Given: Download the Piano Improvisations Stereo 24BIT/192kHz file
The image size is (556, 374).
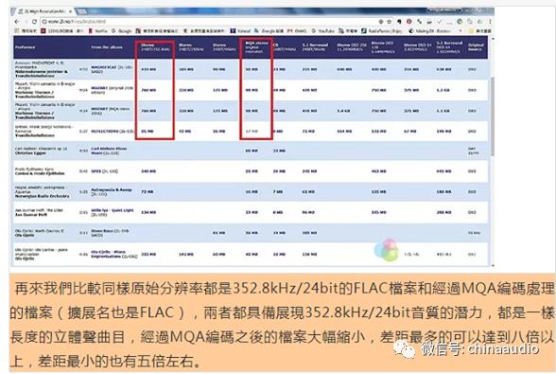Looking at the screenshot, I should pyautogui.click(x=186, y=255).
